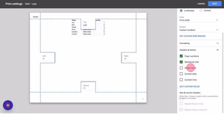Open SET CUSTOM PAGE BREAKS

(x=192, y=36)
